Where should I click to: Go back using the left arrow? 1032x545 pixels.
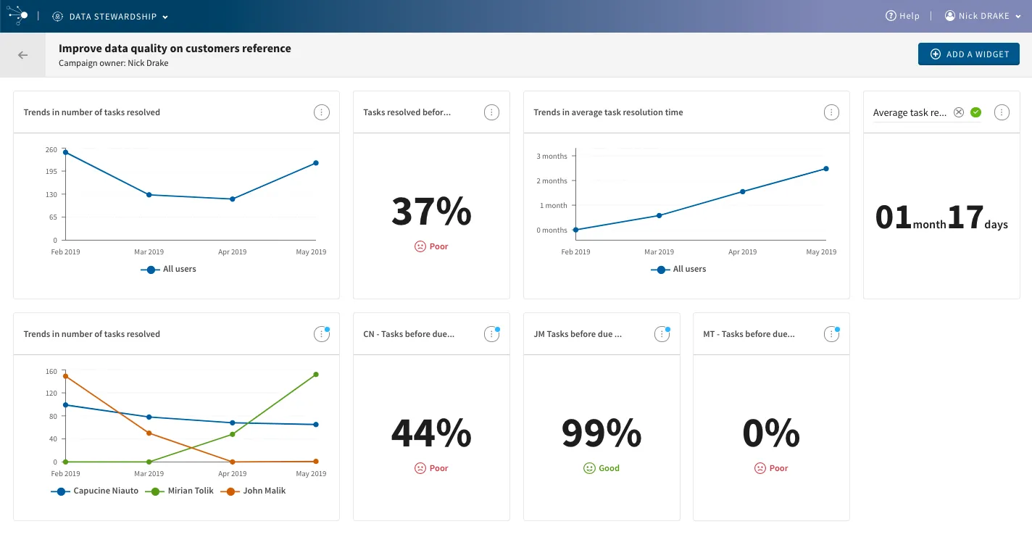coord(23,55)
